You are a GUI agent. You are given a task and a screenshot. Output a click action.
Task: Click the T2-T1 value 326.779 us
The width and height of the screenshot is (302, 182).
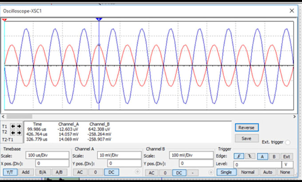point(36,139)
